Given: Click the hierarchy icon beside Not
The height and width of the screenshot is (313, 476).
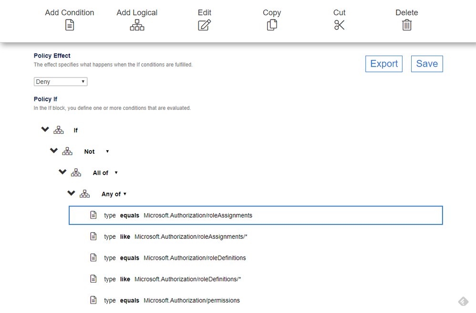Looking at the screenshot, I should pos(67,151).
